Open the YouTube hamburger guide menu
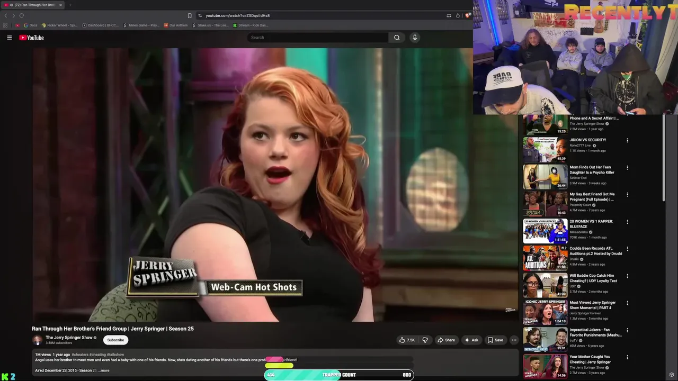The width and height of the screenshot is (678, 381). [9, 38]
